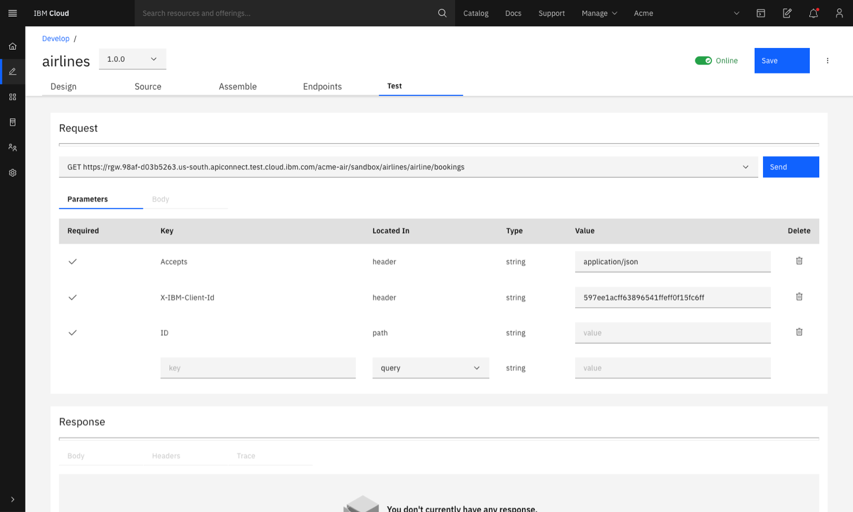This screenshot has width=853, height=512.
Task: Select the response Body tab
Action: [101, 456]
